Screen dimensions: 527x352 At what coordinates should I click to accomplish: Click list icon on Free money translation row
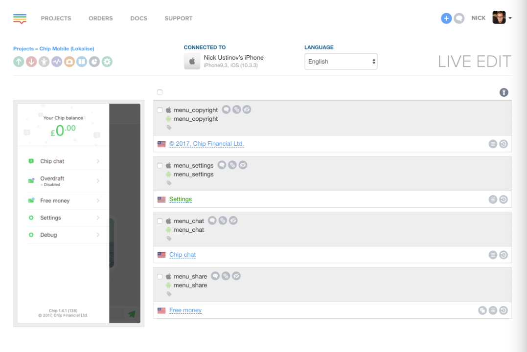(x=493, y=310)
